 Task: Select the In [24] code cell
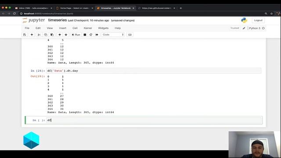click(154, 71)
